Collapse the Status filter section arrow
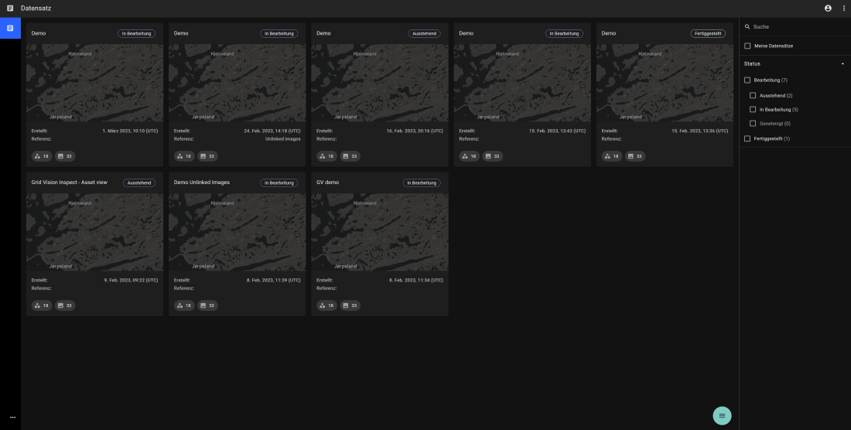Image resolution: width=851 pixels, height=430 pixels. tap(842, 64)
